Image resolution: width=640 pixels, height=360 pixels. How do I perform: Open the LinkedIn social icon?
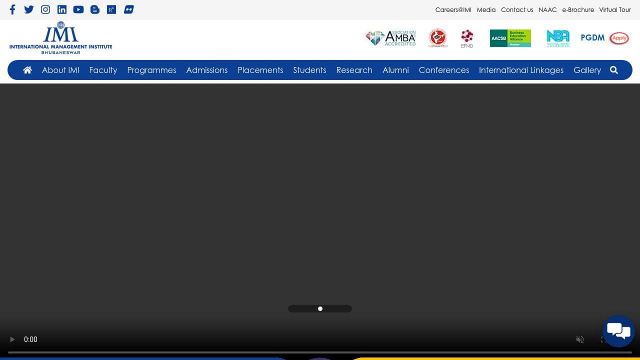click(x=62, y=9)
